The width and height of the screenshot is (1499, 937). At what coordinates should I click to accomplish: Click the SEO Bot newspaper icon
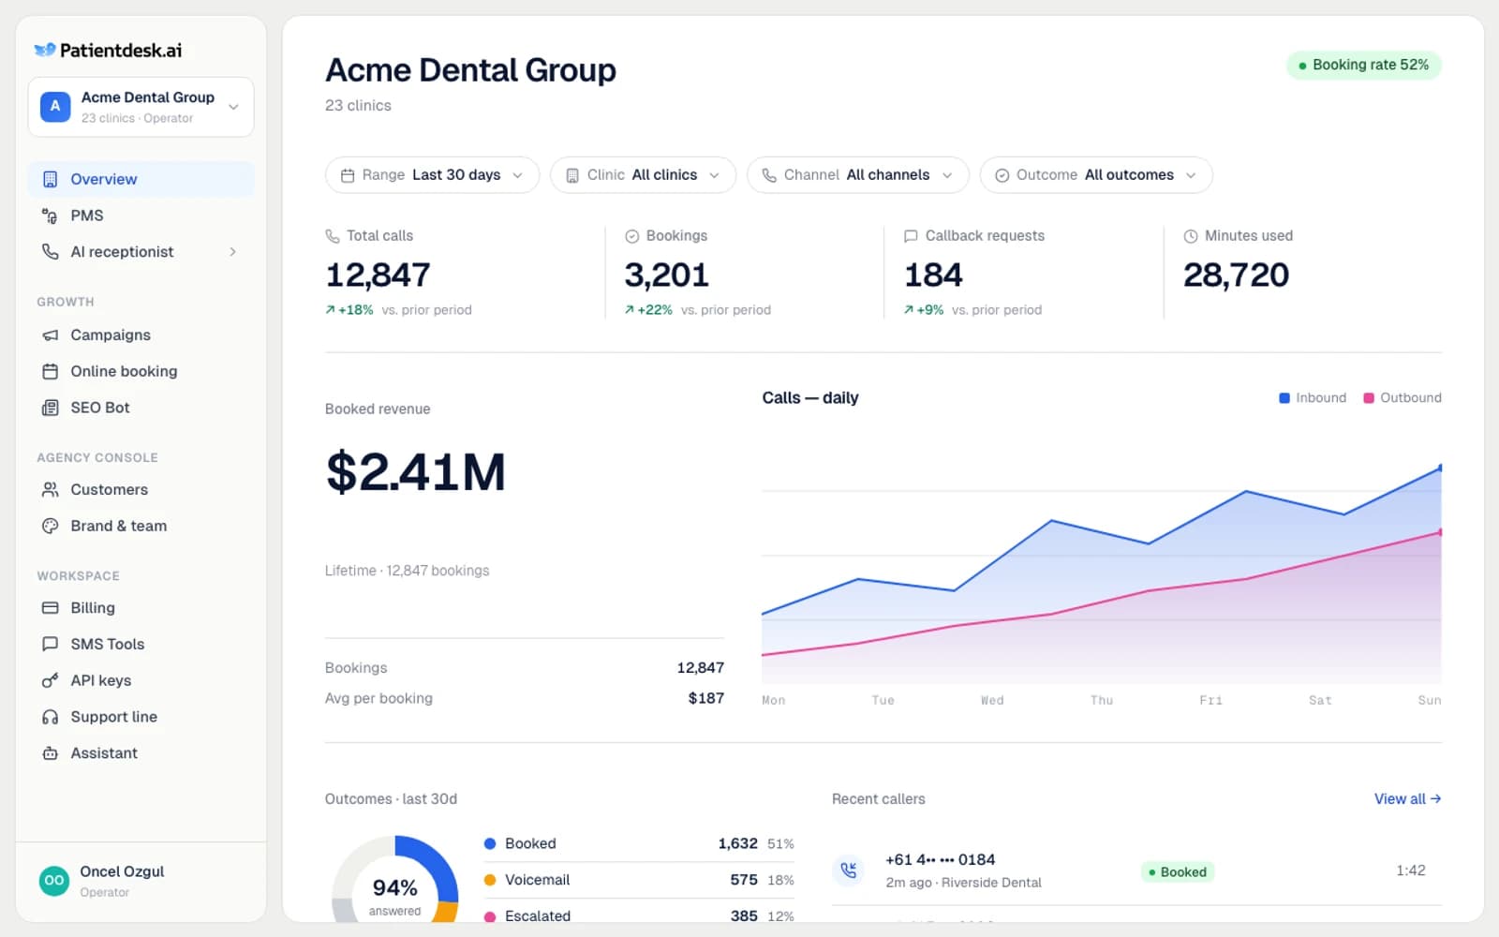(51, 408)
